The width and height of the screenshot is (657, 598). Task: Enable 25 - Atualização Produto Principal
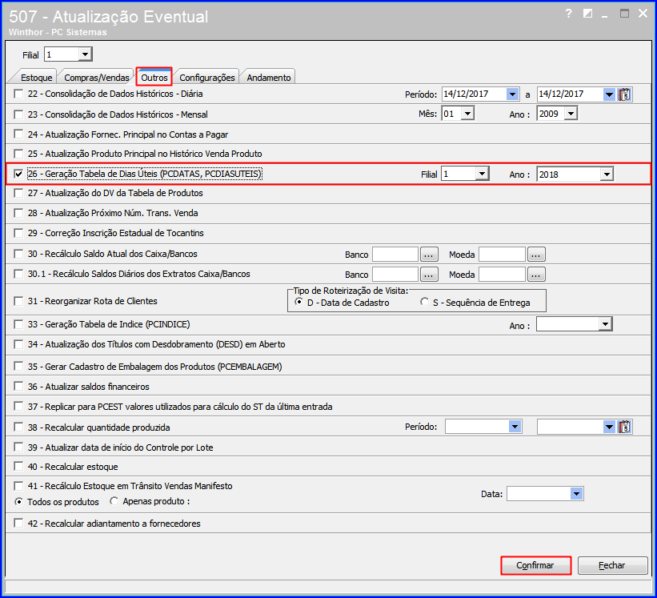pos(18,154)
